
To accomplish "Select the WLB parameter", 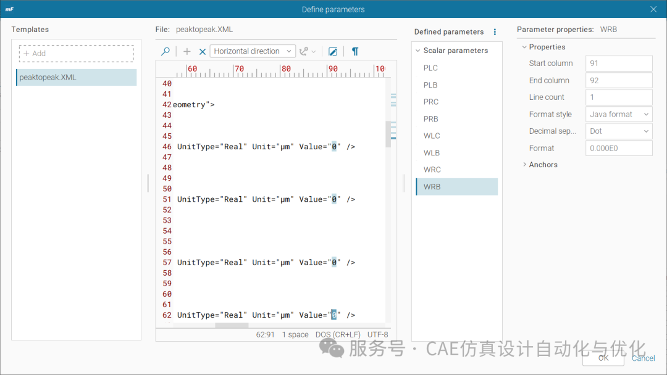I will point(457,153).
